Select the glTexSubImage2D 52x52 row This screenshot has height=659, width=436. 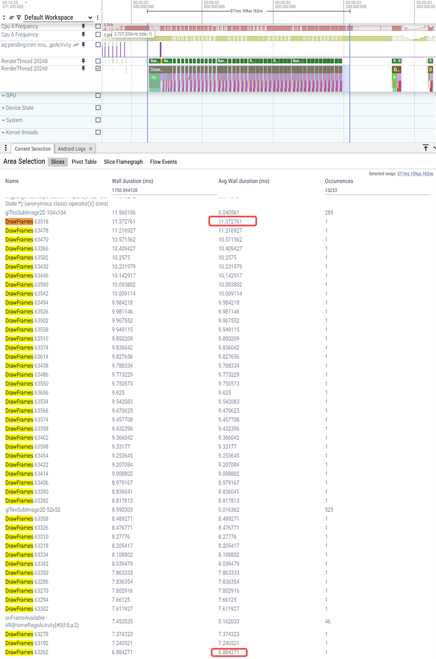pos(218,510)
